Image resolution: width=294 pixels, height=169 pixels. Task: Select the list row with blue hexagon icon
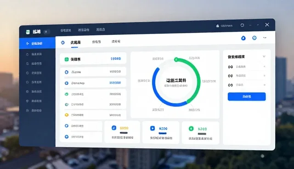(93, 72)
